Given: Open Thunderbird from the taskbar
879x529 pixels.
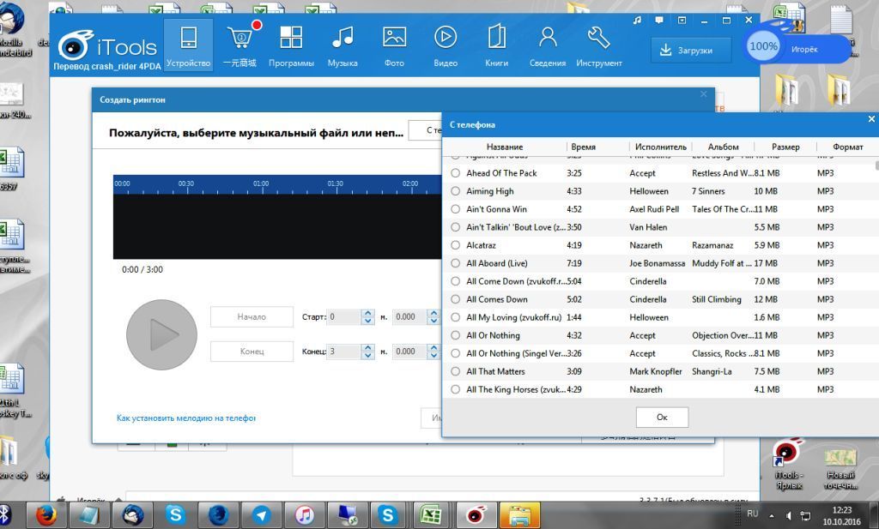Looking at the screenshot, I should point(132,514).
